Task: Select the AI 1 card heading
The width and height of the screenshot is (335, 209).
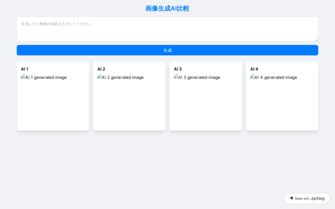Action: click(x=25, y=69)
